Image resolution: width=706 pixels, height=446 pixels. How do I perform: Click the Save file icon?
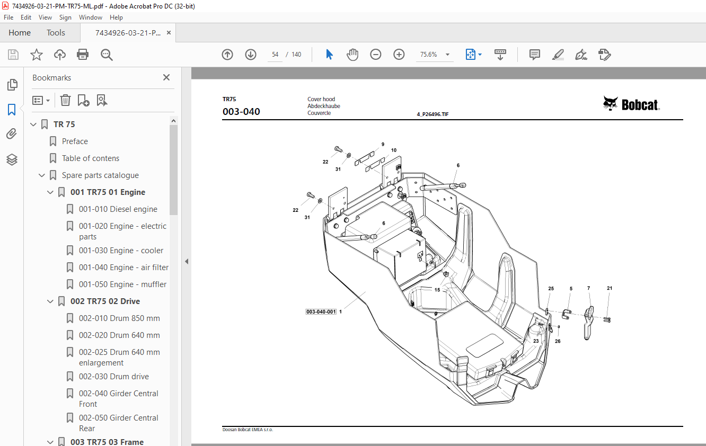(13, 55)
